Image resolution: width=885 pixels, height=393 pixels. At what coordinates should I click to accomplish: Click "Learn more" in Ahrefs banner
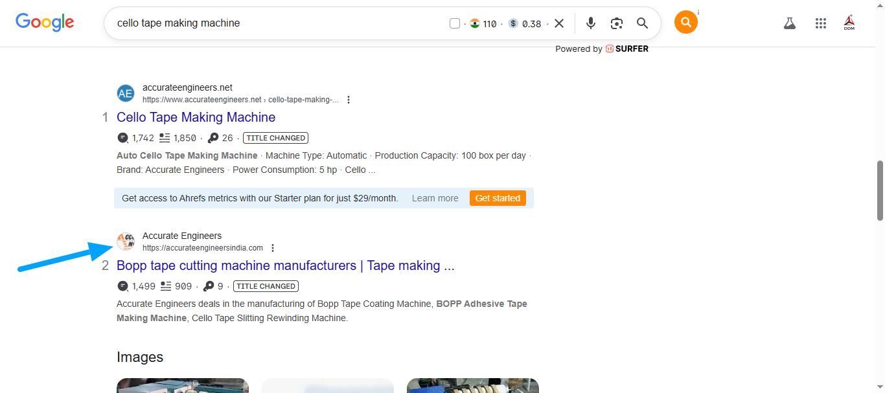(435, 198)
